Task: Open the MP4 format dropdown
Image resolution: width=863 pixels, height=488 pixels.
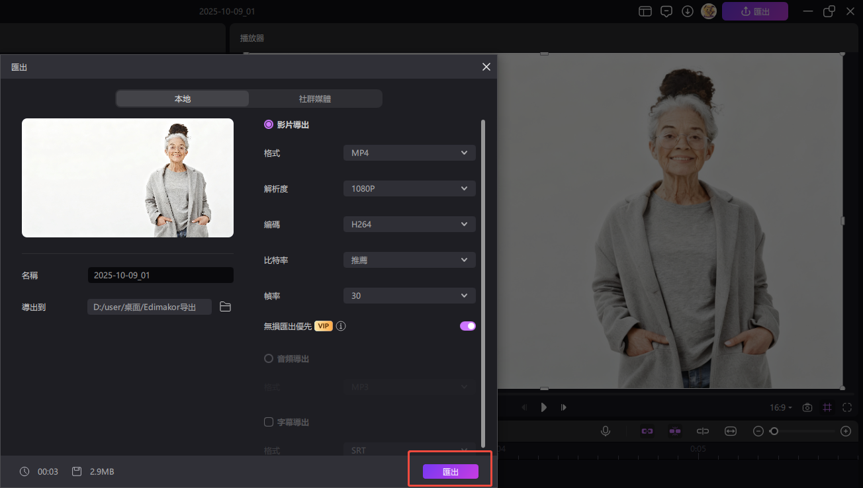Action: coord(409,153)
